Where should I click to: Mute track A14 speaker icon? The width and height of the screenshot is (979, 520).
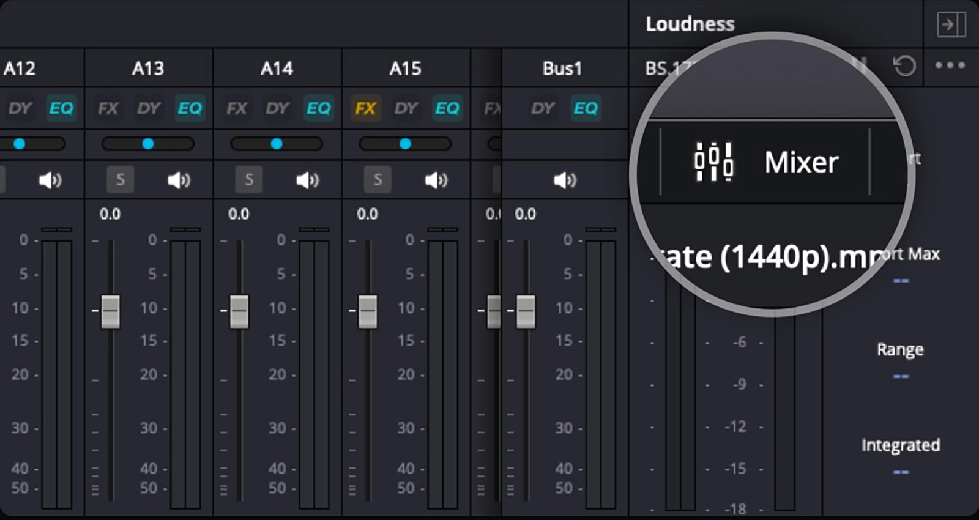click(x=307, y=180)
